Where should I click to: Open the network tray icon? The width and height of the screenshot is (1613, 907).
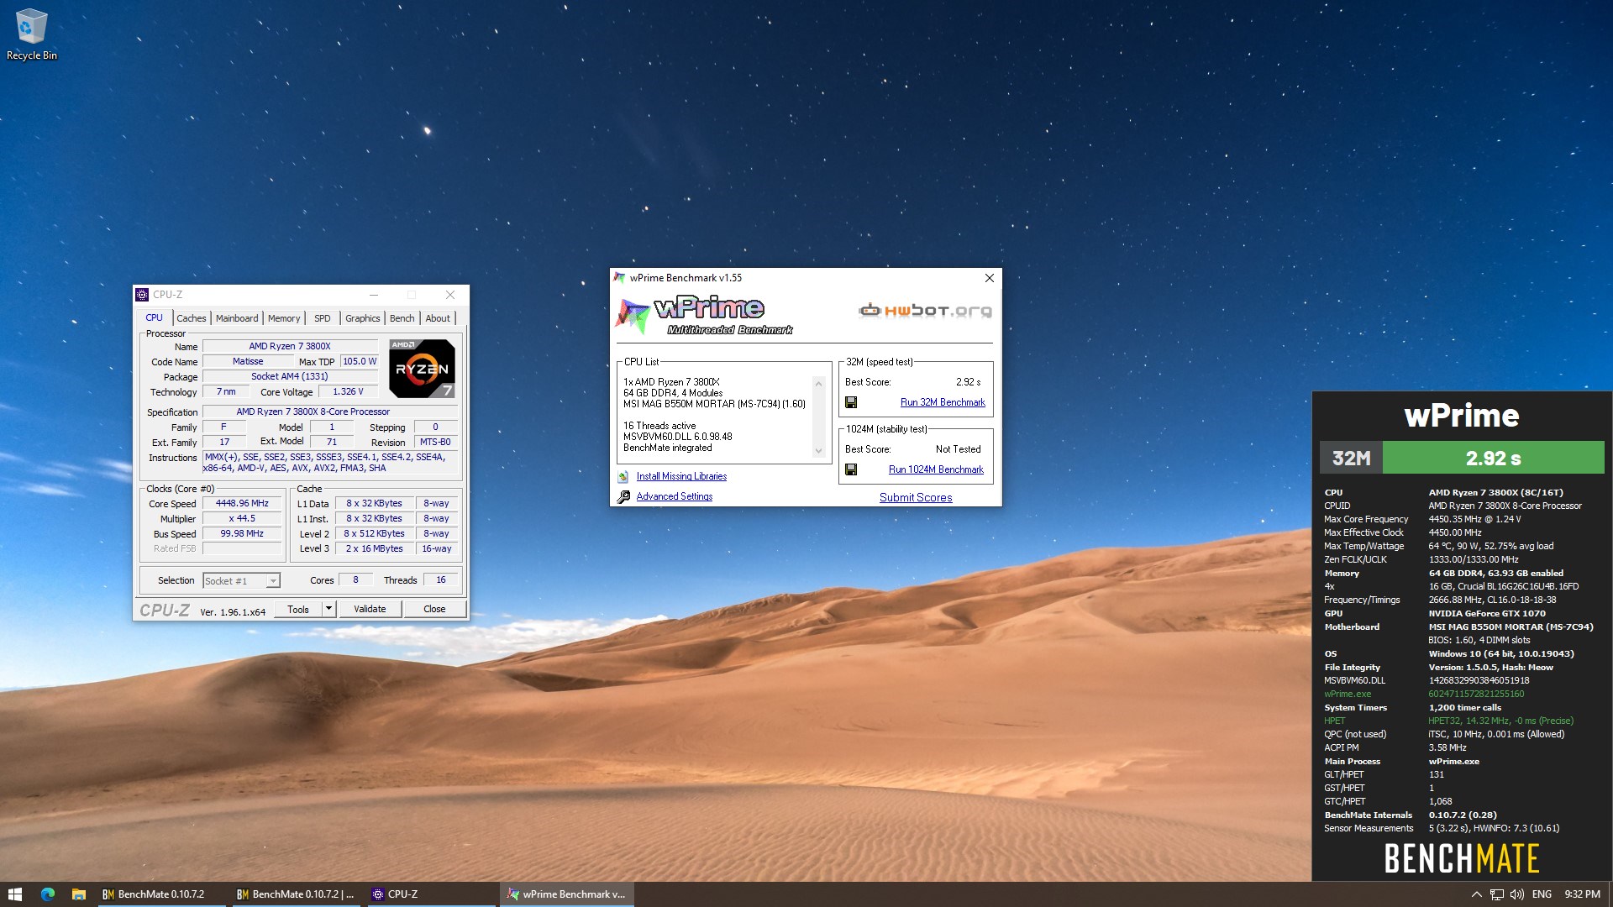pyautogui.click(x=1497, y=894)
